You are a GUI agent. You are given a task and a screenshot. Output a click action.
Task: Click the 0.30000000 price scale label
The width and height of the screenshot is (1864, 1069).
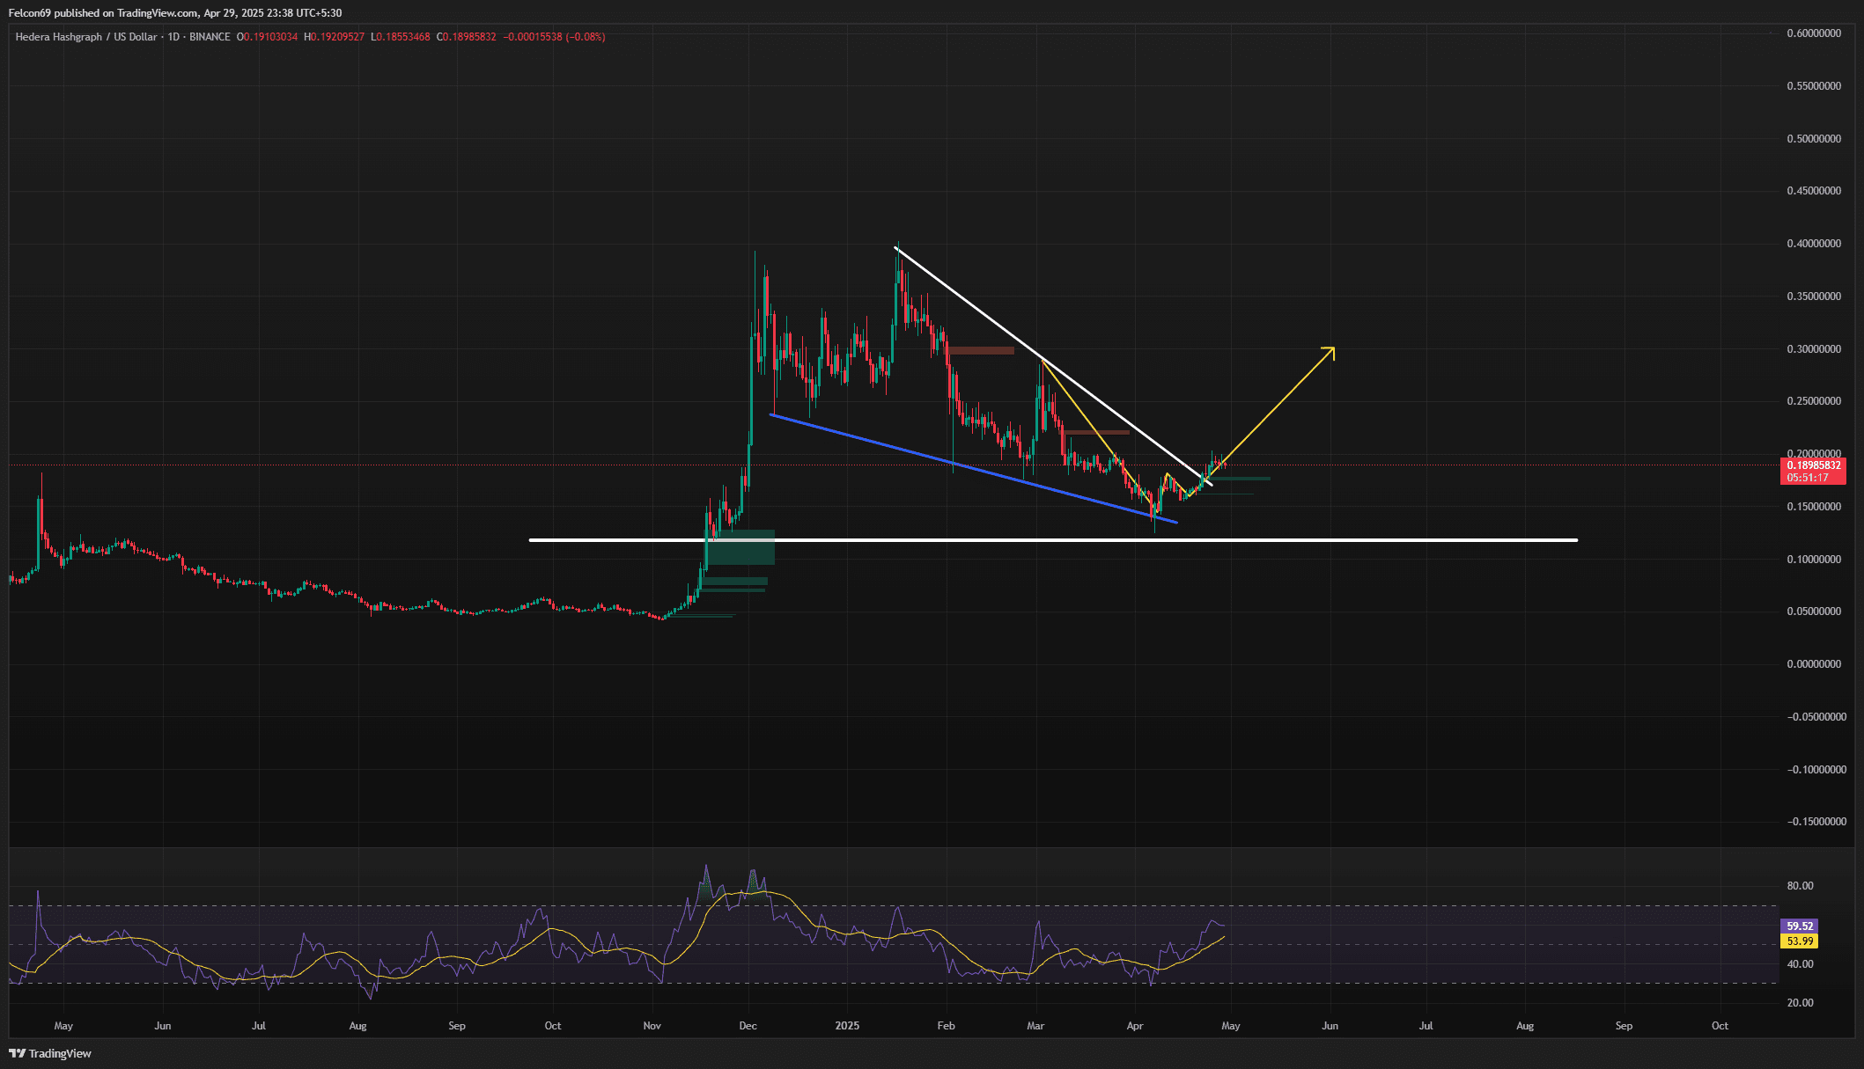(x=1813, y=349)
